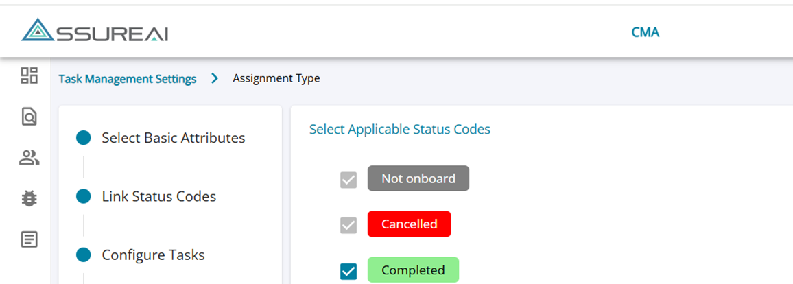Open the dashboard grid icon in sidebar
This screenshot has width=793, height=284.
tap(29, 75)
